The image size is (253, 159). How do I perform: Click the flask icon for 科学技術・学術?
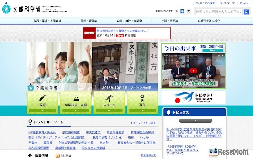point(76,98)
